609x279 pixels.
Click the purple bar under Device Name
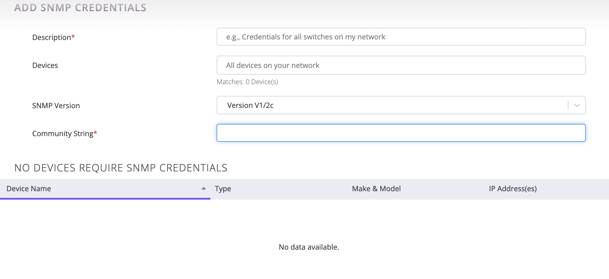point(105,199)
